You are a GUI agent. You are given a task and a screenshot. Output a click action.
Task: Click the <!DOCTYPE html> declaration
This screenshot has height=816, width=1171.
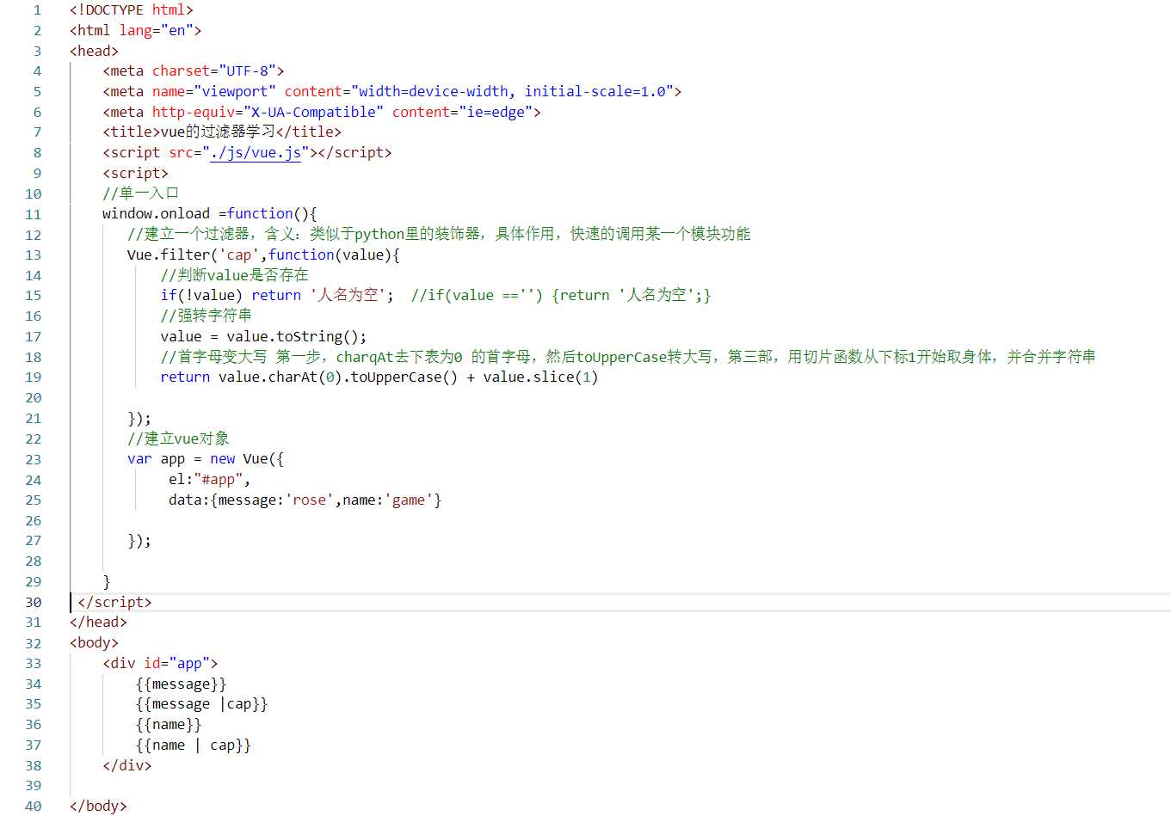tap(132, 9)
